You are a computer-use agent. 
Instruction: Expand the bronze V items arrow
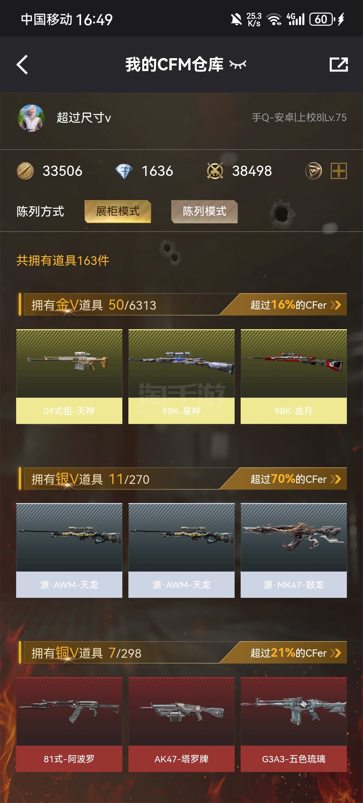(x=336, y=653)
